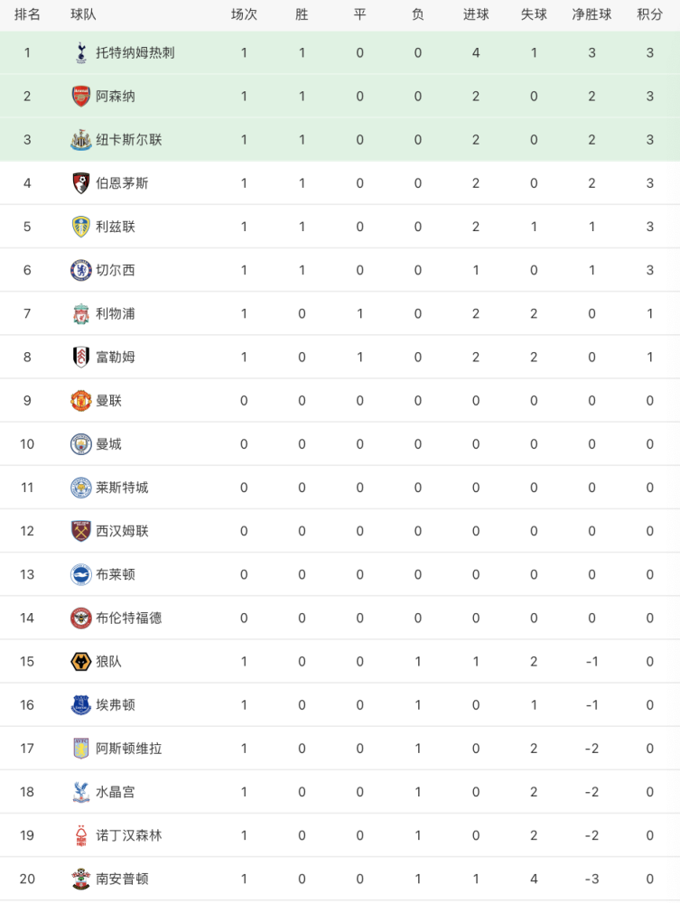
Task: Select the 阿斯顿维拉 team name
Action: 129,748
